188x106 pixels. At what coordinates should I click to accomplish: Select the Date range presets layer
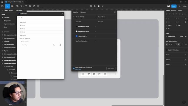click(x=9, y=44)
